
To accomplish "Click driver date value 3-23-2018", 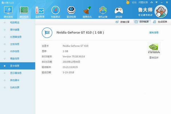I will (68, 72).
